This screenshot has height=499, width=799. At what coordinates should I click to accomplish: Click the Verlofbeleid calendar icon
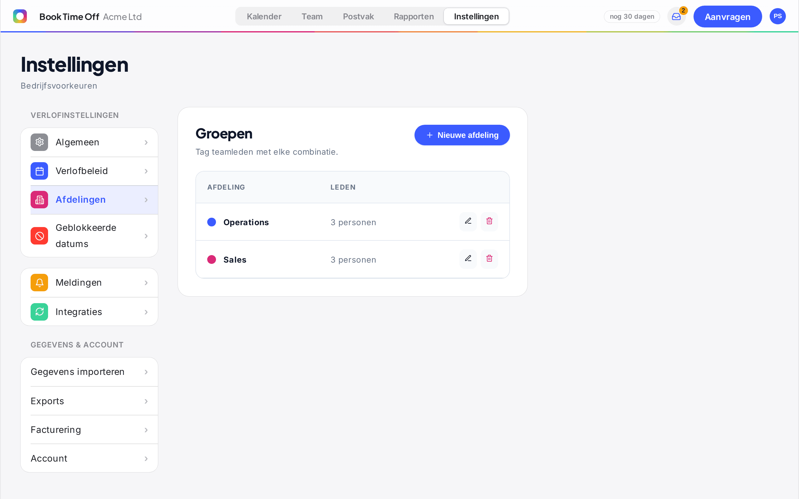click(39, 171)
